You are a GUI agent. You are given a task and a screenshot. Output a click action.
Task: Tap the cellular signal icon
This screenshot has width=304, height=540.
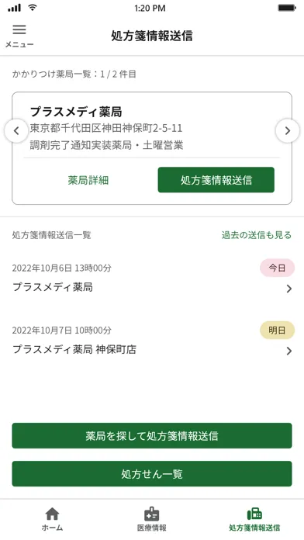[x=15, y=8]
